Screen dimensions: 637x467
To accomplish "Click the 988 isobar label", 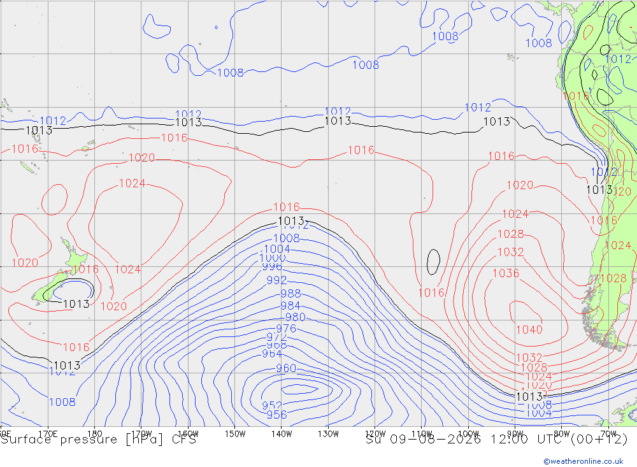I will [291, 294].
